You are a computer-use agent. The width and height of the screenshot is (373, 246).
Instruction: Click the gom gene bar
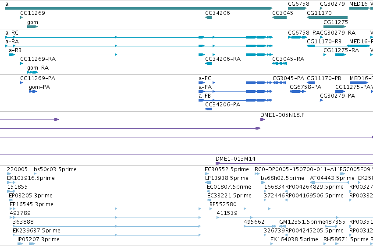coord(32,27)
